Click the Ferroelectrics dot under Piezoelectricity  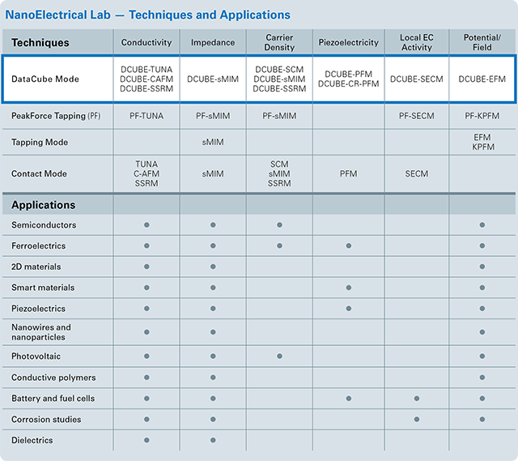coord(348,245)
